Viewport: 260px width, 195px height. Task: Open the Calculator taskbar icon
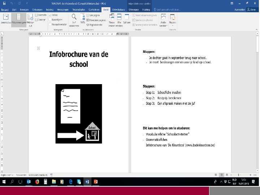pyautogui.click(x=45, y=182)
